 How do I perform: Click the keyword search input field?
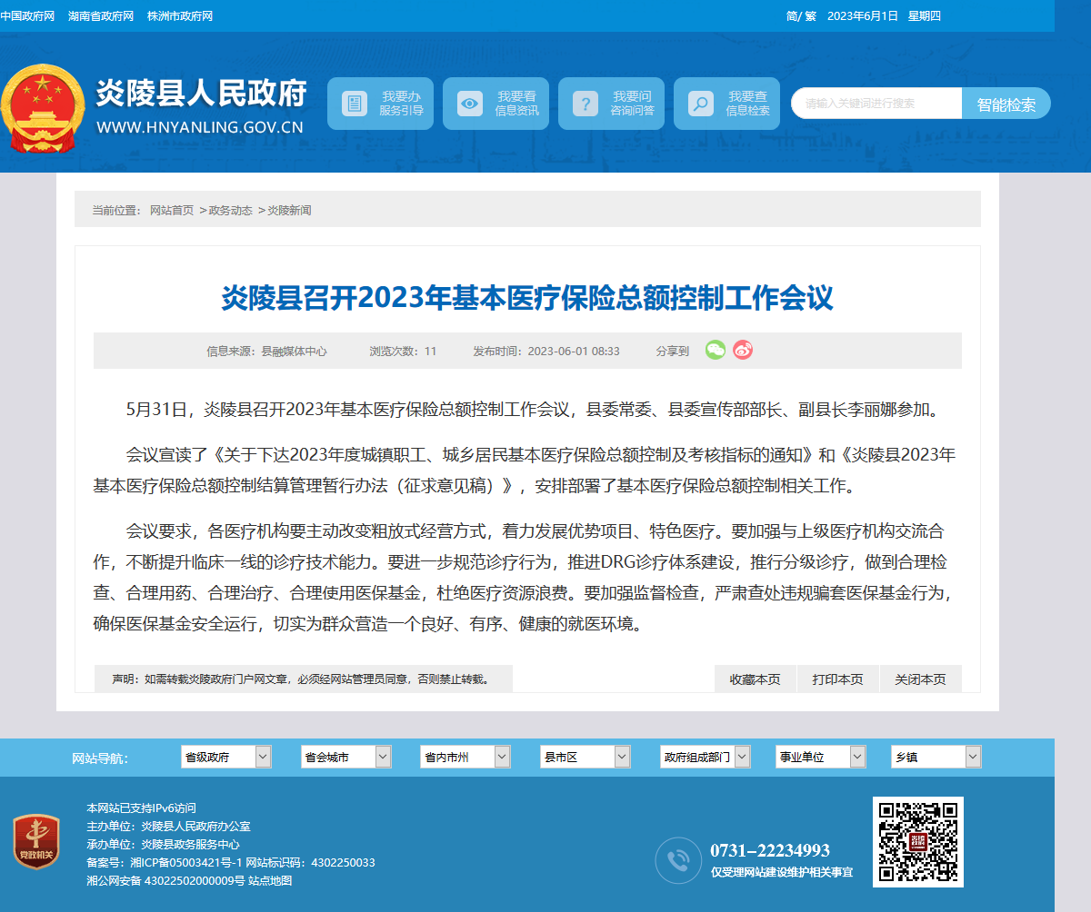[876, 104]
